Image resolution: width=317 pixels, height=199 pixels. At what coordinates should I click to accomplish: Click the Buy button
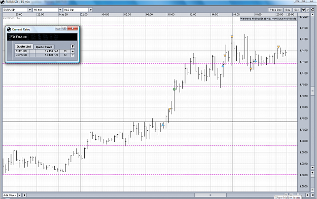tap(288, 10)
